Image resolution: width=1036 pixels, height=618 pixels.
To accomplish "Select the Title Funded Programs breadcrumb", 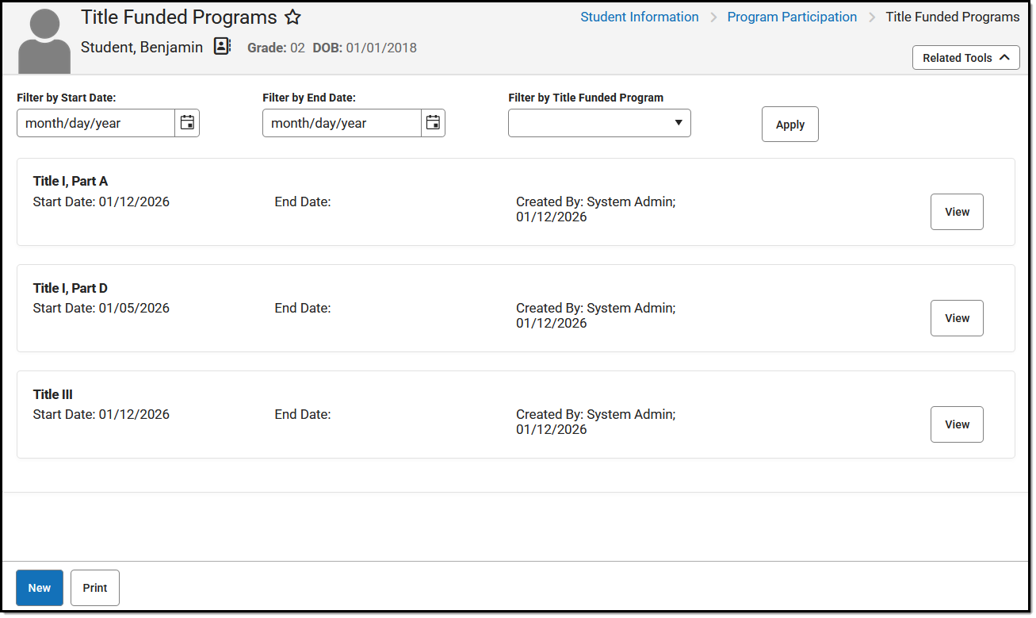I will coord(952,17).
